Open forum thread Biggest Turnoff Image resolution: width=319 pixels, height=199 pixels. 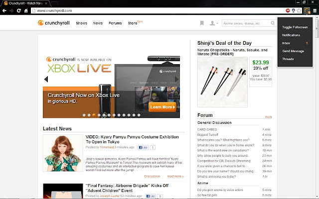click(207, 135)
